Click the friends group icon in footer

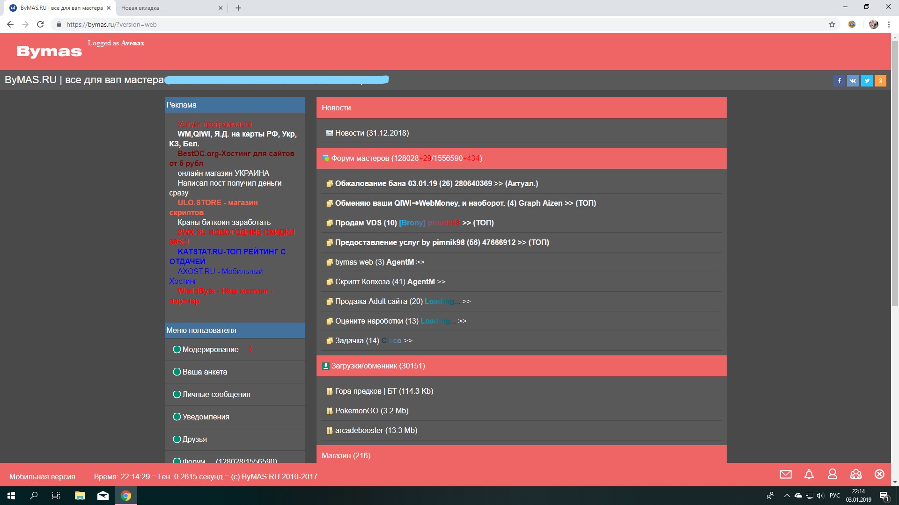click(x=856, y=475)
